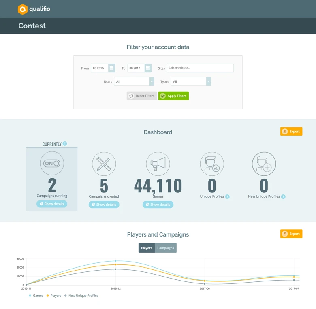The image size is (316, 309).
Task: Select the Players chart tab
Action: [147, 248]
